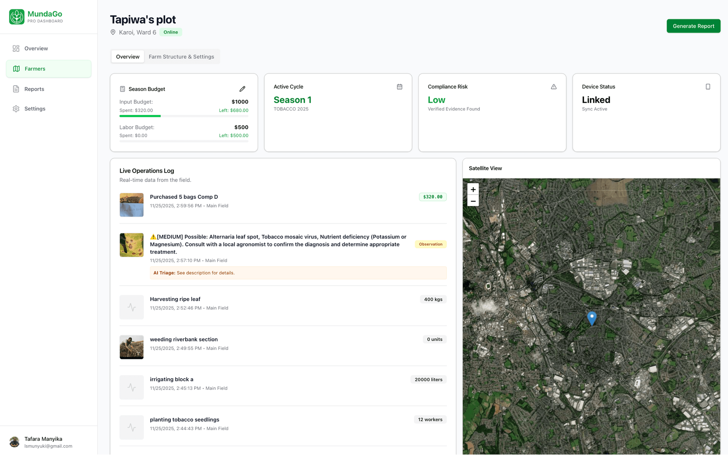Open the Comp D purchase receipt thumbnail
This screenshot has width=728, height=455.
[x=131, y=205]
